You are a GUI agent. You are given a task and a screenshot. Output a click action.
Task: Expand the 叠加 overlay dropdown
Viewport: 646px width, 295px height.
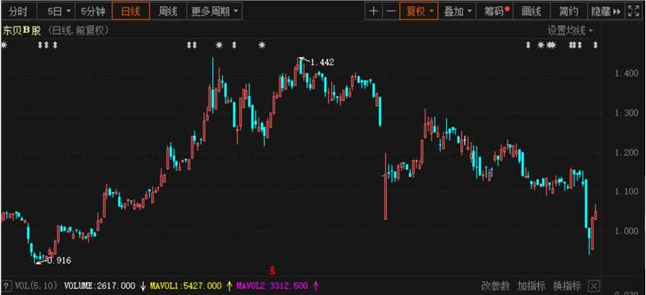457,11
